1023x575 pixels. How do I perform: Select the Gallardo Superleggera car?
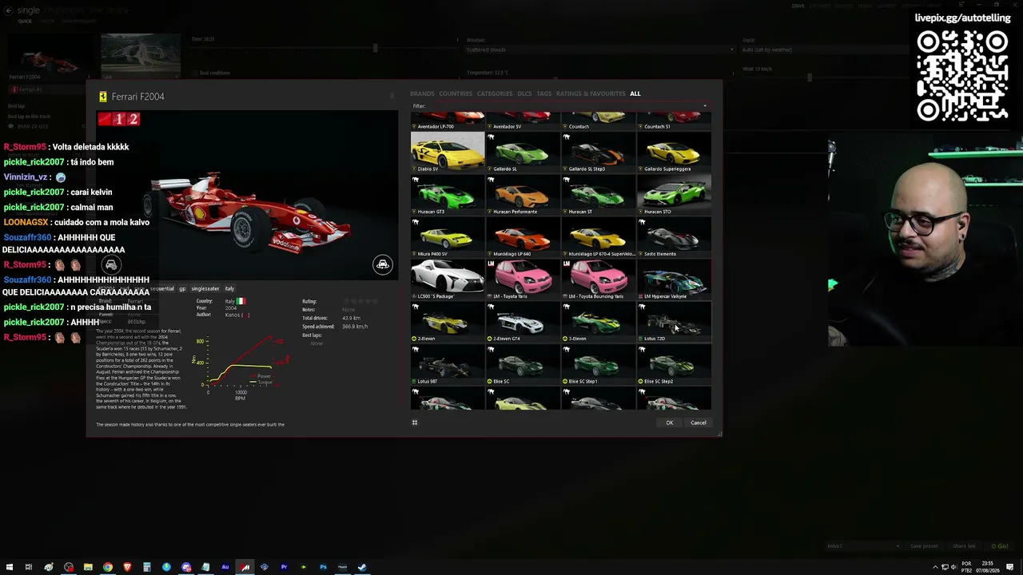coord(674,153)
